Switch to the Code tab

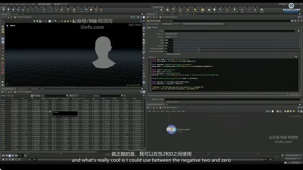[149, 27]
